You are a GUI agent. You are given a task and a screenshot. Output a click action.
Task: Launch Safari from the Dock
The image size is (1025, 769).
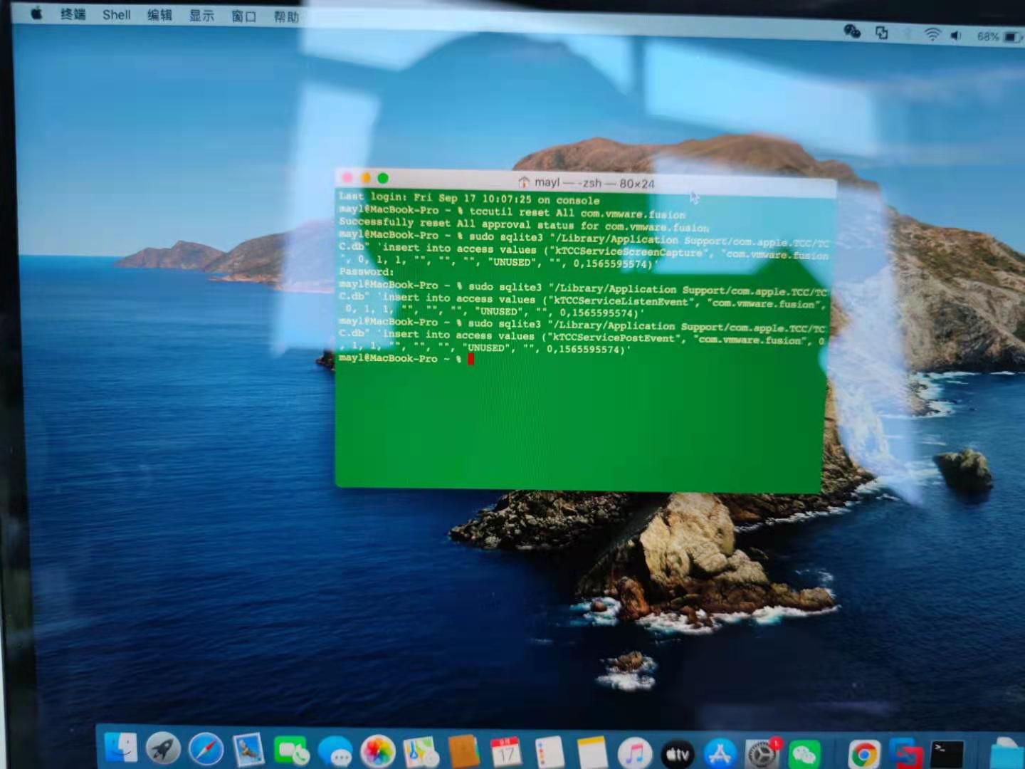click(206, 750)
